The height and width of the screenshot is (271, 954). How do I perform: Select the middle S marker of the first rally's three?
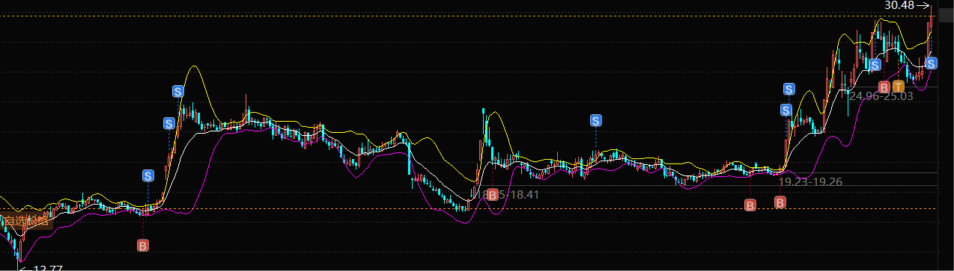tap(170, 122)
